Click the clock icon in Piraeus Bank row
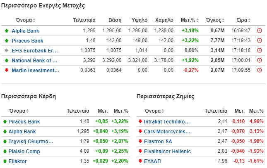 click(260, 40)
